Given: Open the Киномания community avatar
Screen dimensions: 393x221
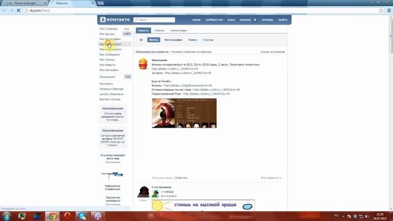Looking at the screenshot, I should pos(143,64).
